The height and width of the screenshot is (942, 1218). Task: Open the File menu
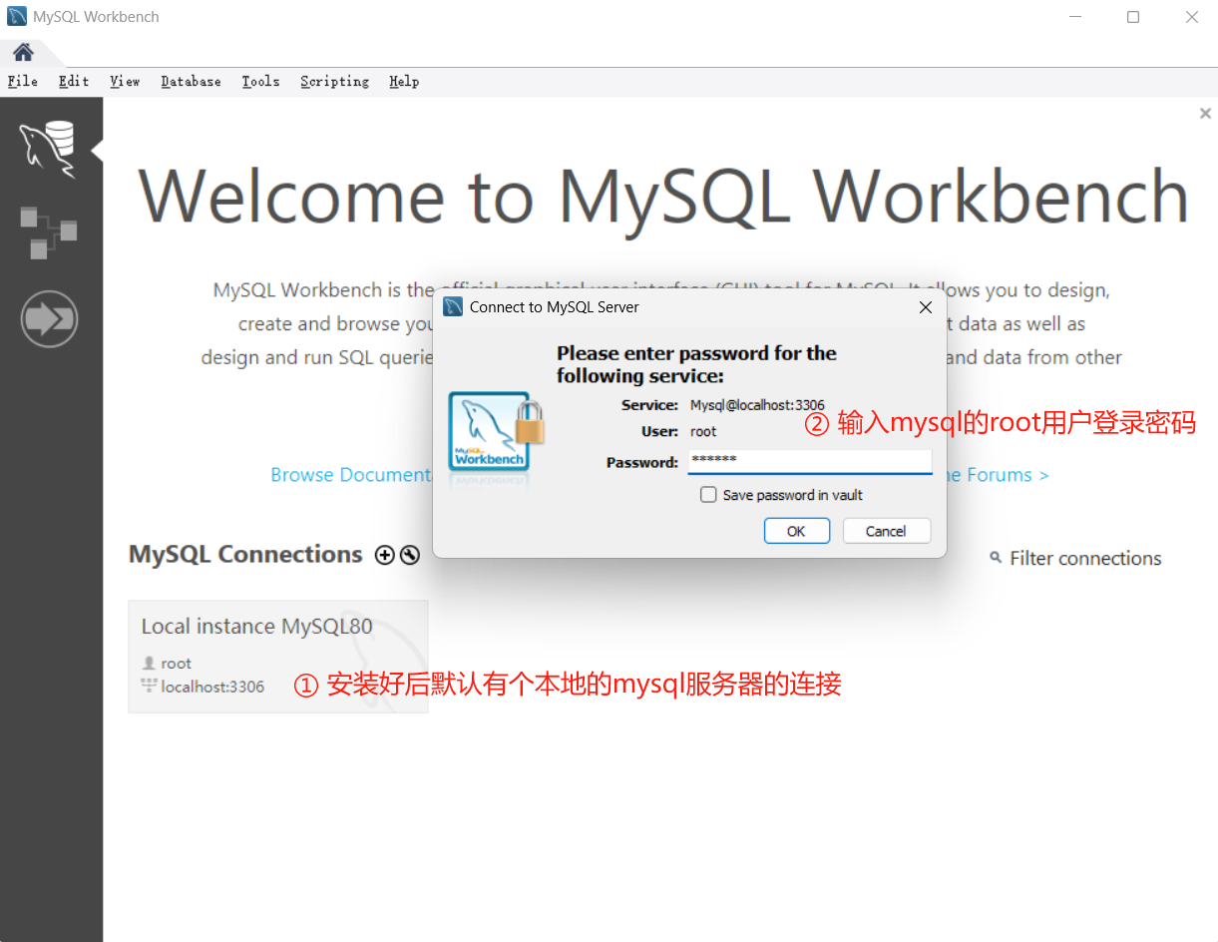tap(23, 81)
